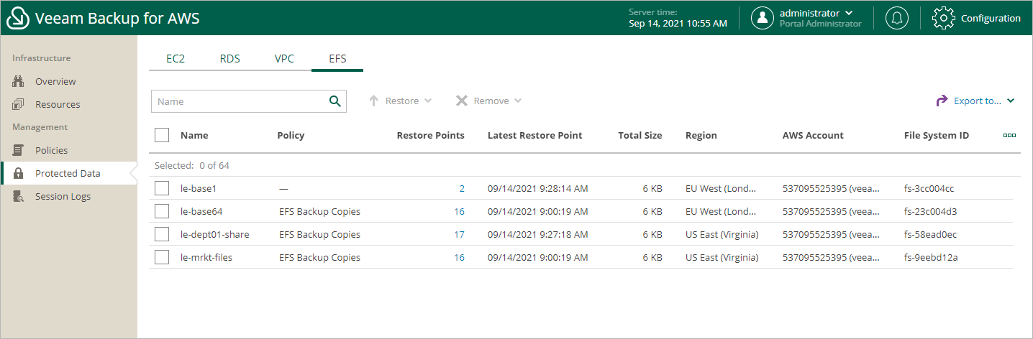The height and width of the screenshot is (339, 1033).
Task: Open le-dept01-share restore points link 17
Action: pos(459,234)
